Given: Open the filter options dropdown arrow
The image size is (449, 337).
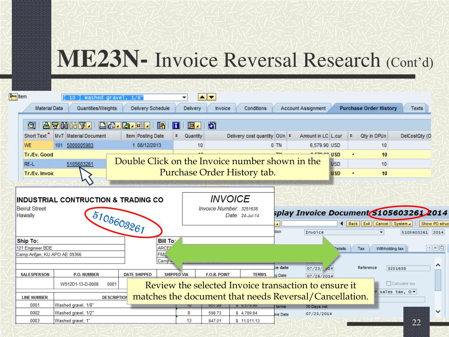Looking at the screenshot, I should (89, 126).
